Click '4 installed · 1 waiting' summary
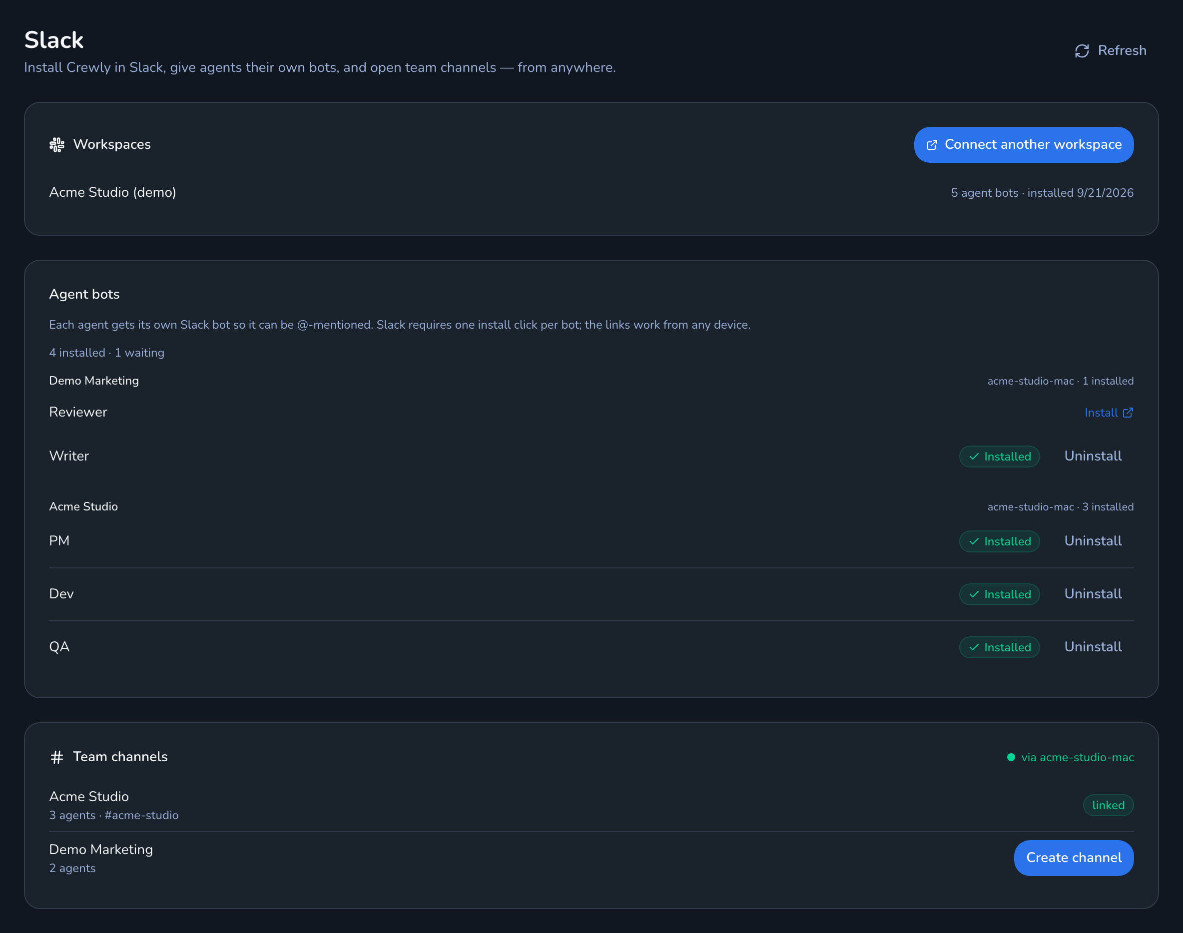The image size is (1183, 933). click(106, 353)
